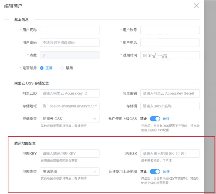The height and width of the screenshot is (194, 216).
Task: Click the 用户账号 input field
Action: pyautogui.click(x=170, y=30)
